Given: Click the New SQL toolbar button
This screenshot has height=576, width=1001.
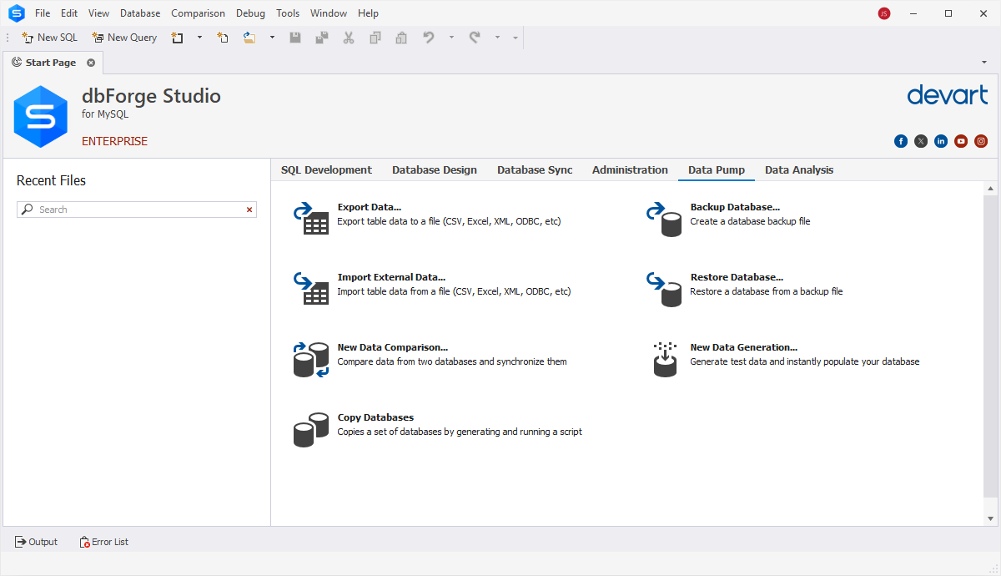Looking at the screenshot, I should point(49,38).
